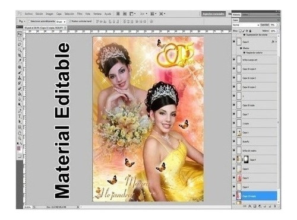Hide the Butterfly layer with eye icon

tap(234, 142)
